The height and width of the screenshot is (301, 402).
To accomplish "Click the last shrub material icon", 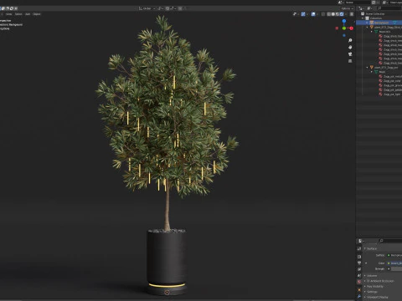I will (x=380, y=63).
